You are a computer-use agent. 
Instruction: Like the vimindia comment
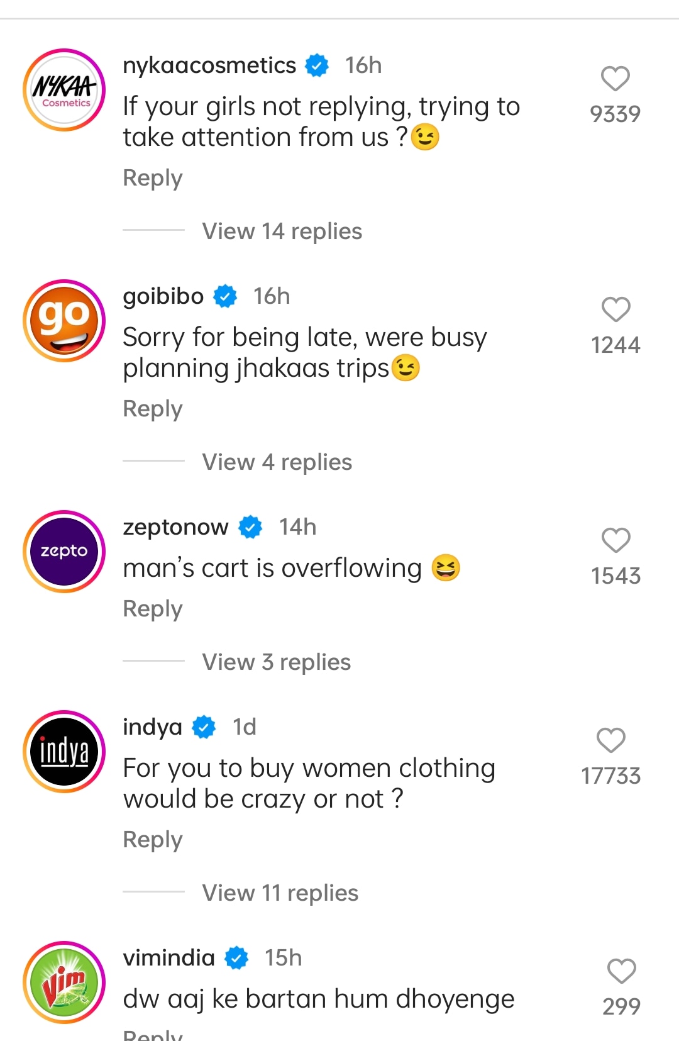[x=621, y=972]
